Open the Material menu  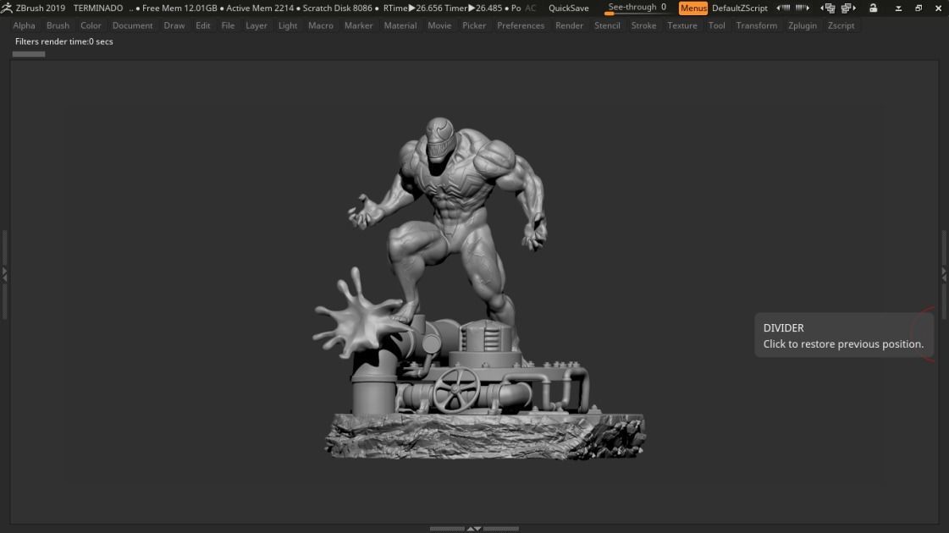[x=400, y=25]
